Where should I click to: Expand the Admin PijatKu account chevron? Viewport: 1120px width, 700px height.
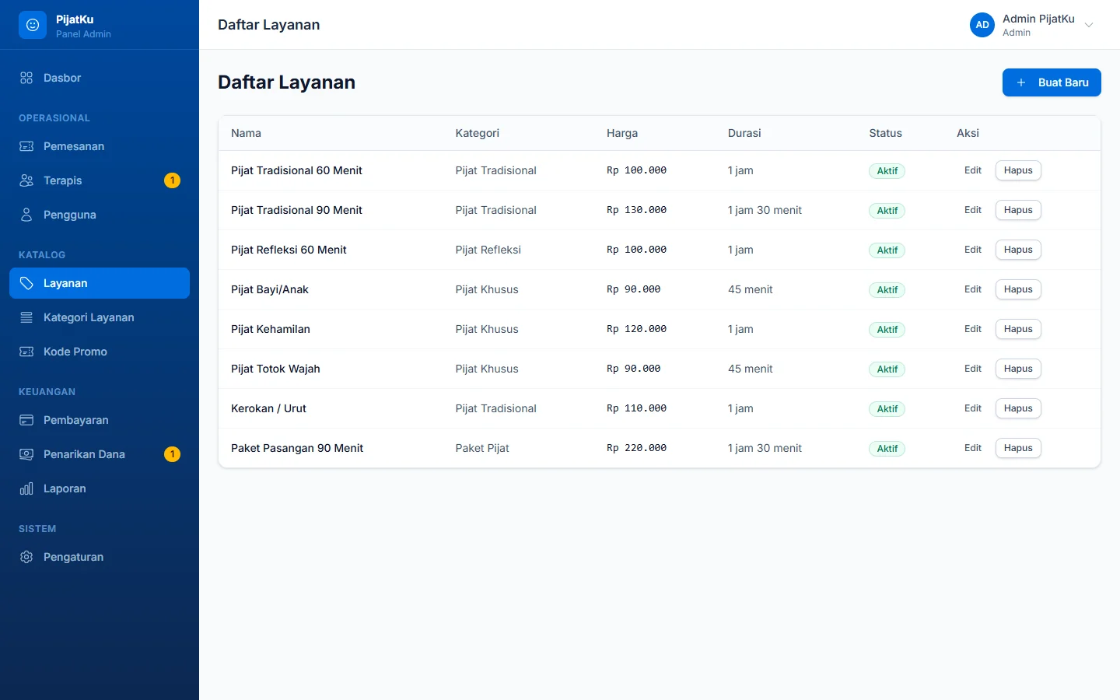pyautogui.click(x=1089, y=25)
